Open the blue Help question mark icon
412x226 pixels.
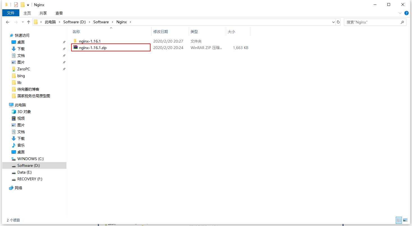pyautogui.click(x=406, y=13)
